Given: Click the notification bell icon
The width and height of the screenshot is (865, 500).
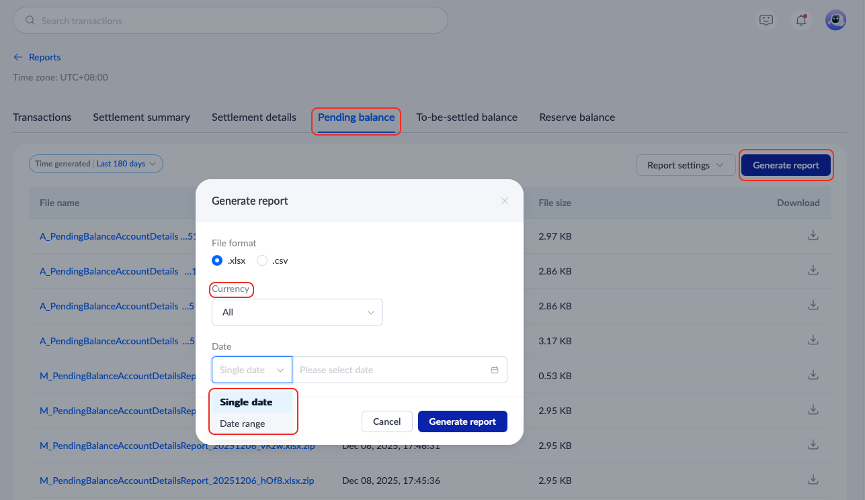Looking at the screenshot, I should tap(800, 20).
